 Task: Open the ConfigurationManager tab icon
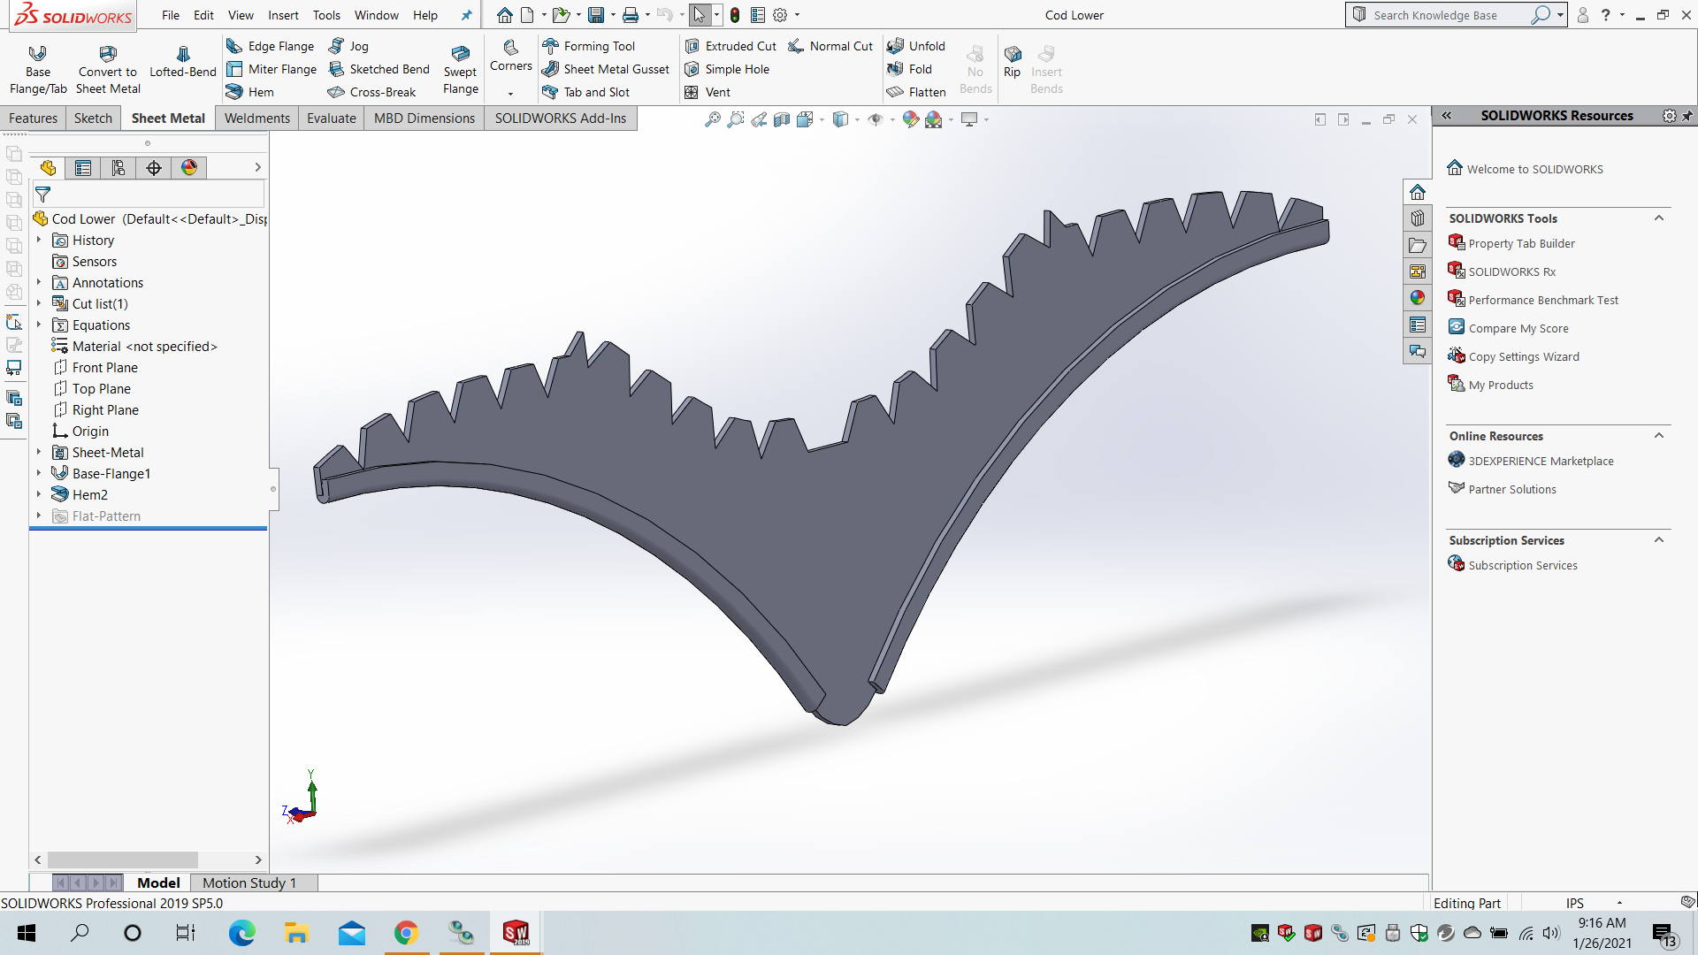tap(119, 168)
